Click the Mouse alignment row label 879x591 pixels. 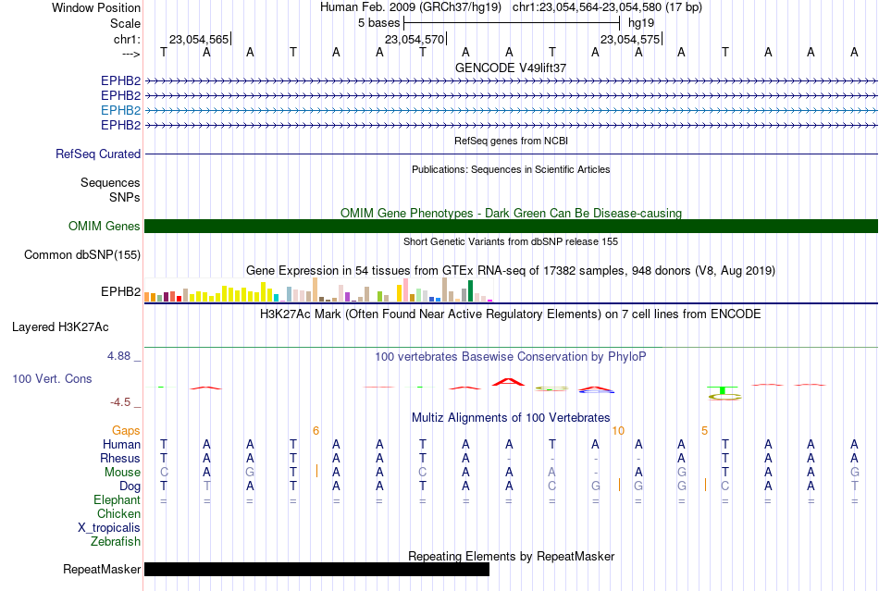tap(122, 473)
